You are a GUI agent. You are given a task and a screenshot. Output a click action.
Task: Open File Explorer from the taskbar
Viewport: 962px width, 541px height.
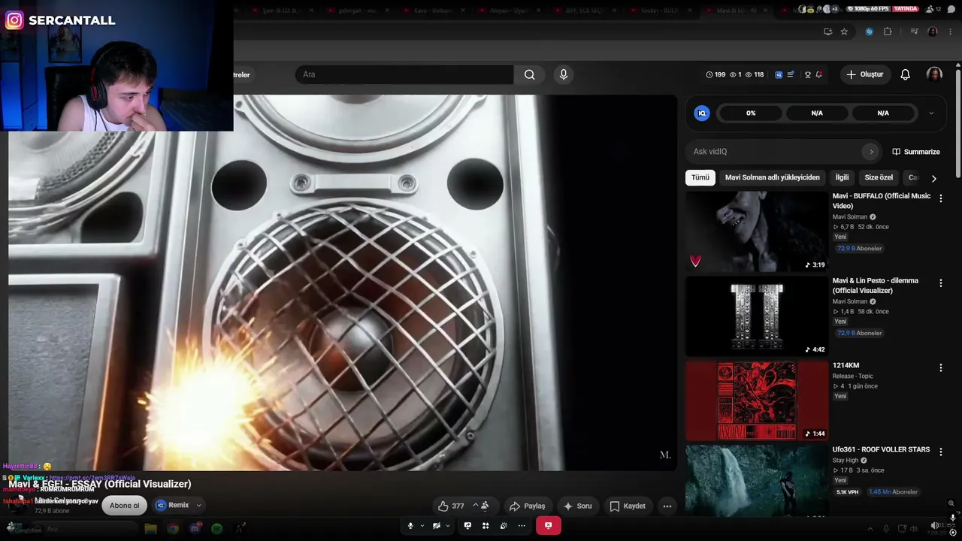[x=150, y=529]
